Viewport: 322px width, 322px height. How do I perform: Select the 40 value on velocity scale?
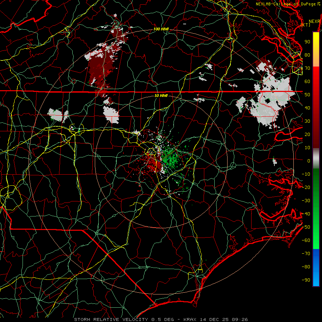pyautogui.click(x=307, y=108)
